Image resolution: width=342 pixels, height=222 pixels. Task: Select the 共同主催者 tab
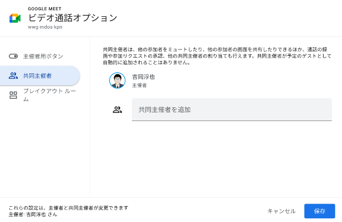pos(40,75)
